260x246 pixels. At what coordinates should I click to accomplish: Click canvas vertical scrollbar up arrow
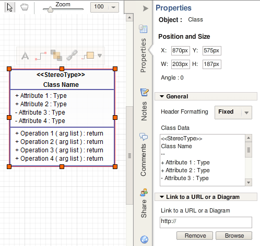pyautogui.click(x=129, y=18)
